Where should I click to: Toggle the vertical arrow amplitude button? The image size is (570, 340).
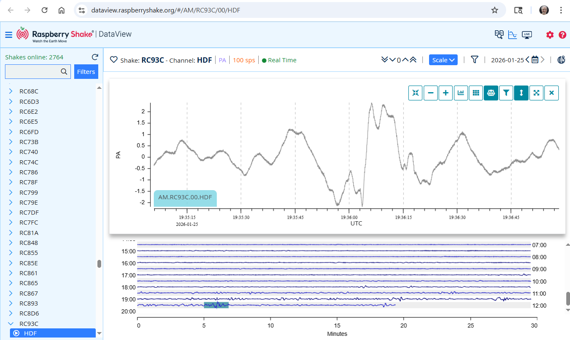coord(521,93)
